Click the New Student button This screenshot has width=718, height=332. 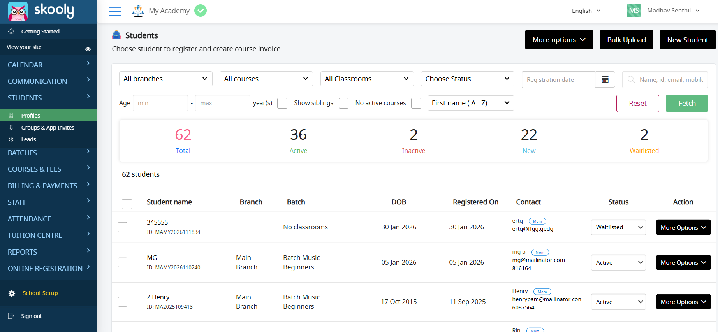pos(687,40)
